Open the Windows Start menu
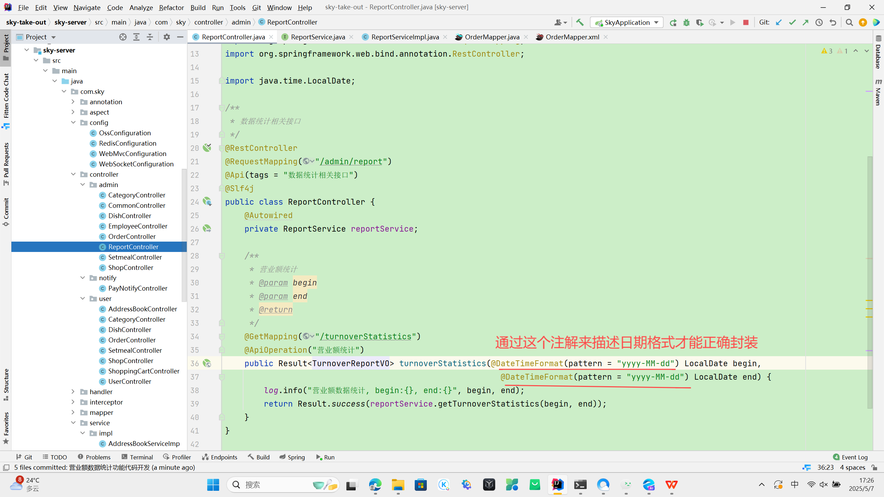 point(213,485)
